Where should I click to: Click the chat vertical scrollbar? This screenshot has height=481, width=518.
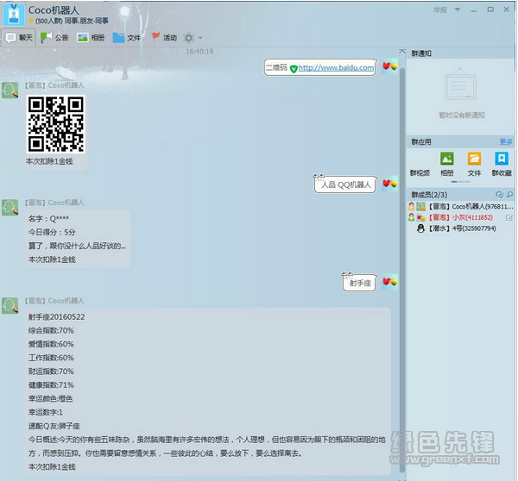(x=402, y=269)
